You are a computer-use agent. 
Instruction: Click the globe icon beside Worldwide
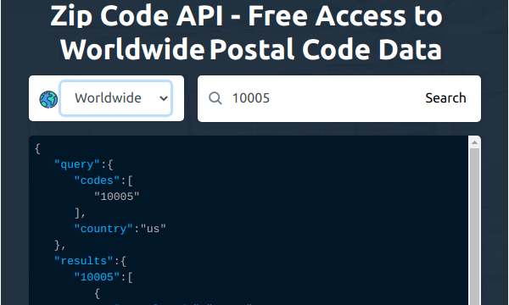(x=48, y=99)
